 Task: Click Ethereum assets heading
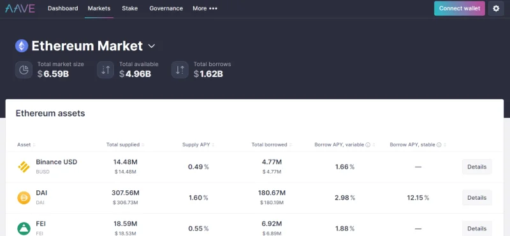coord(50,113)
